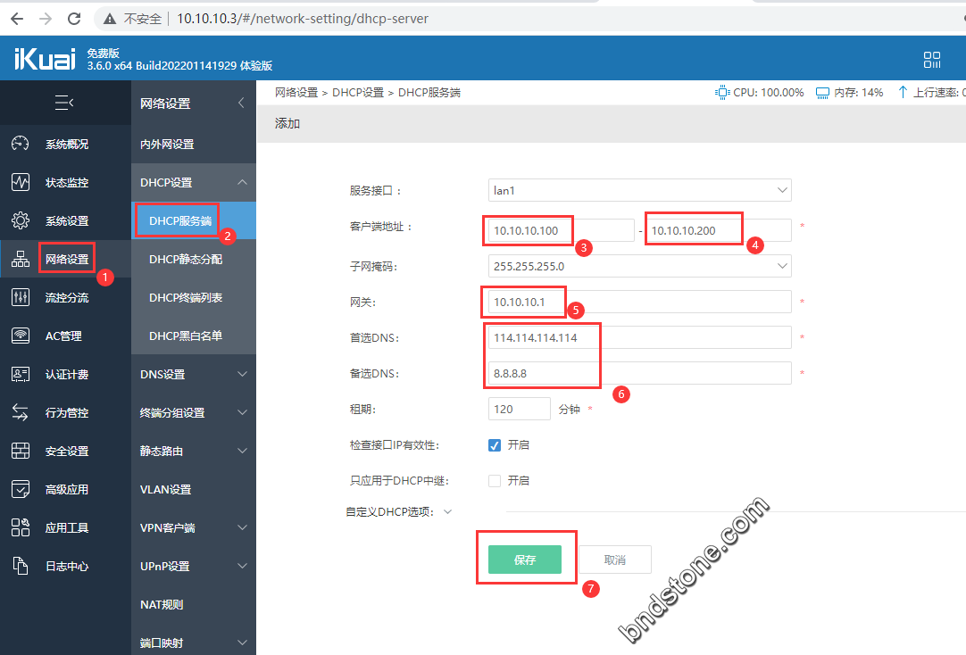This screenshot has height=655, width=966.
Task: Select DHCP服务端 menu item
Action: [x=194, y=220]
